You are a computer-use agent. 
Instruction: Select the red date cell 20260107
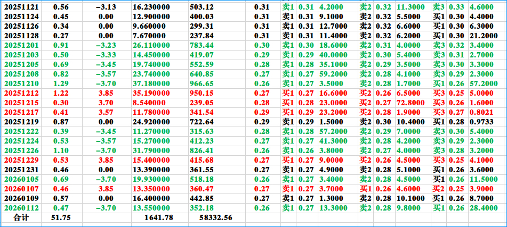pos(21,189)
